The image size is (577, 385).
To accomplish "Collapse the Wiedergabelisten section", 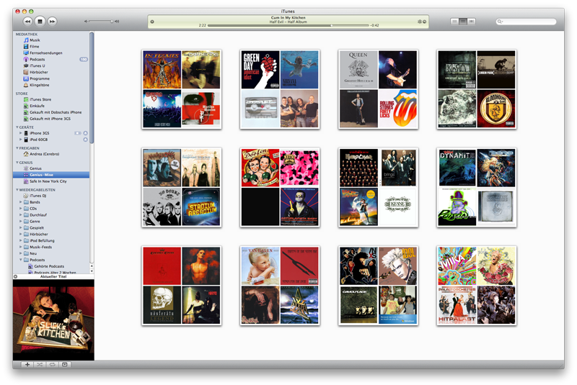I will coord(17,190).
